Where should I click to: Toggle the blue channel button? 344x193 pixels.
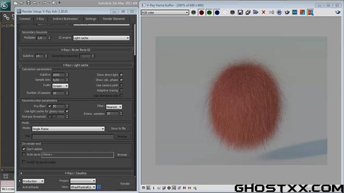tap(217, 12)
